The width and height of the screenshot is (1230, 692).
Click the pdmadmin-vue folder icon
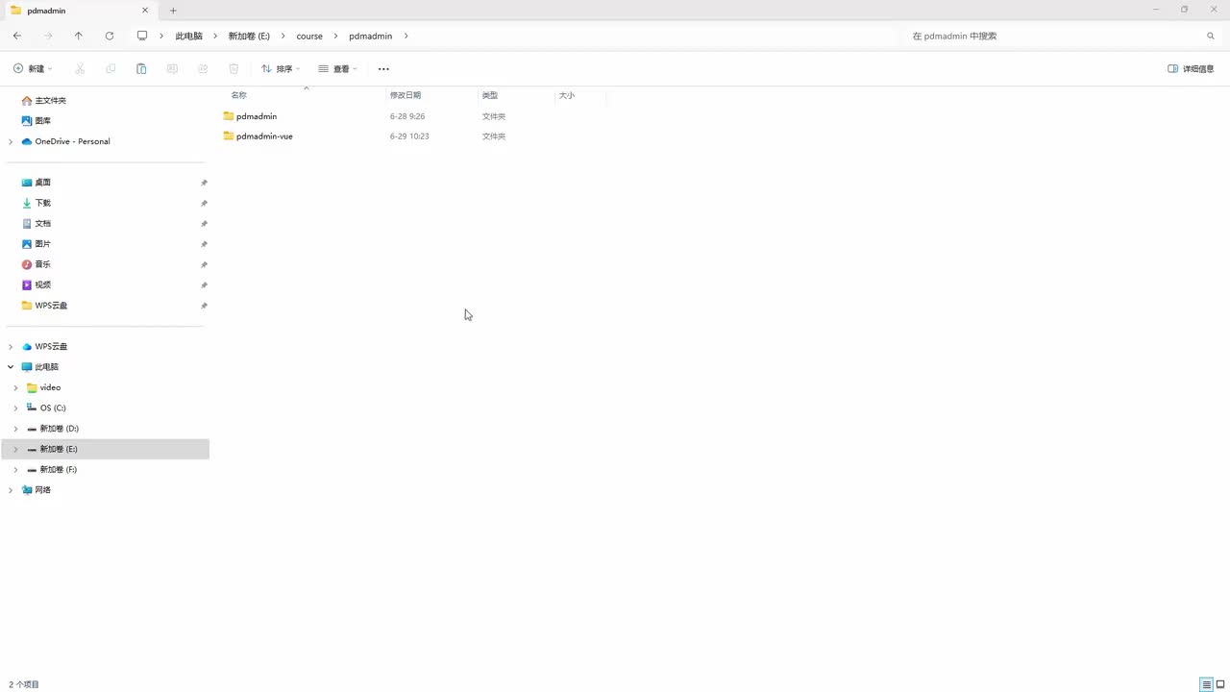(x=229, y=136)
